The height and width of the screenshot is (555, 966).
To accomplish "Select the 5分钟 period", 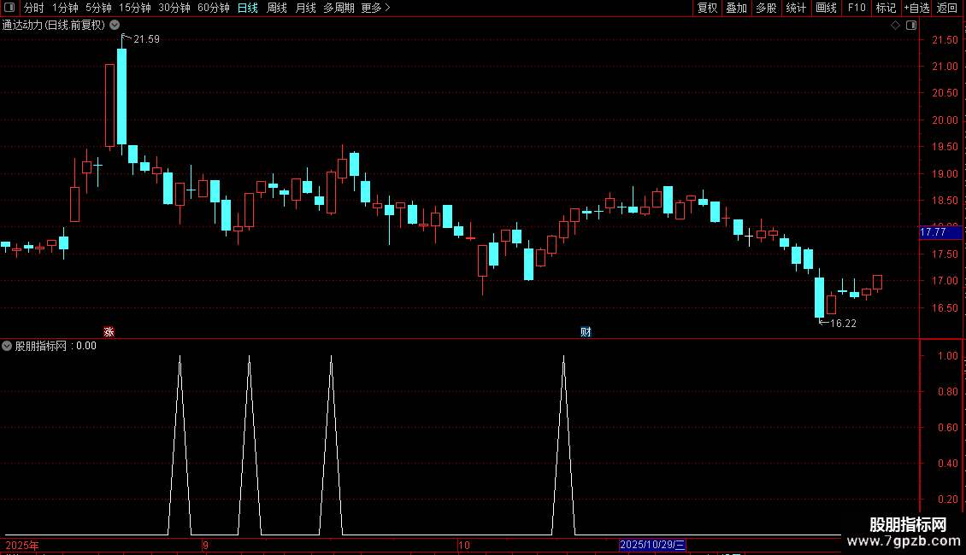I will pyautogui.click(x=98, y=8).
